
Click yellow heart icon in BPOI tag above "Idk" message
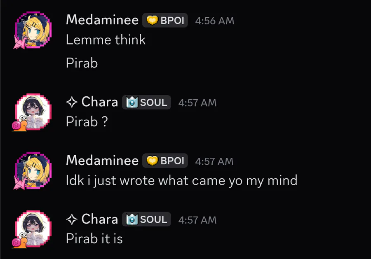point(152,161)
